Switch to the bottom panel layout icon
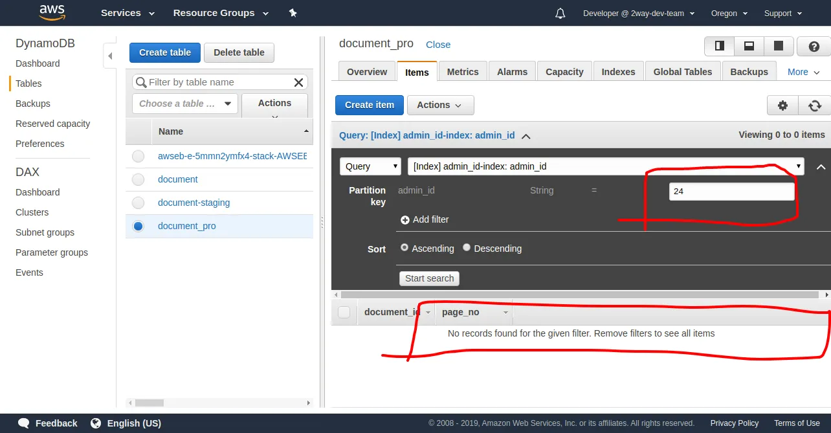 [749, 46]
